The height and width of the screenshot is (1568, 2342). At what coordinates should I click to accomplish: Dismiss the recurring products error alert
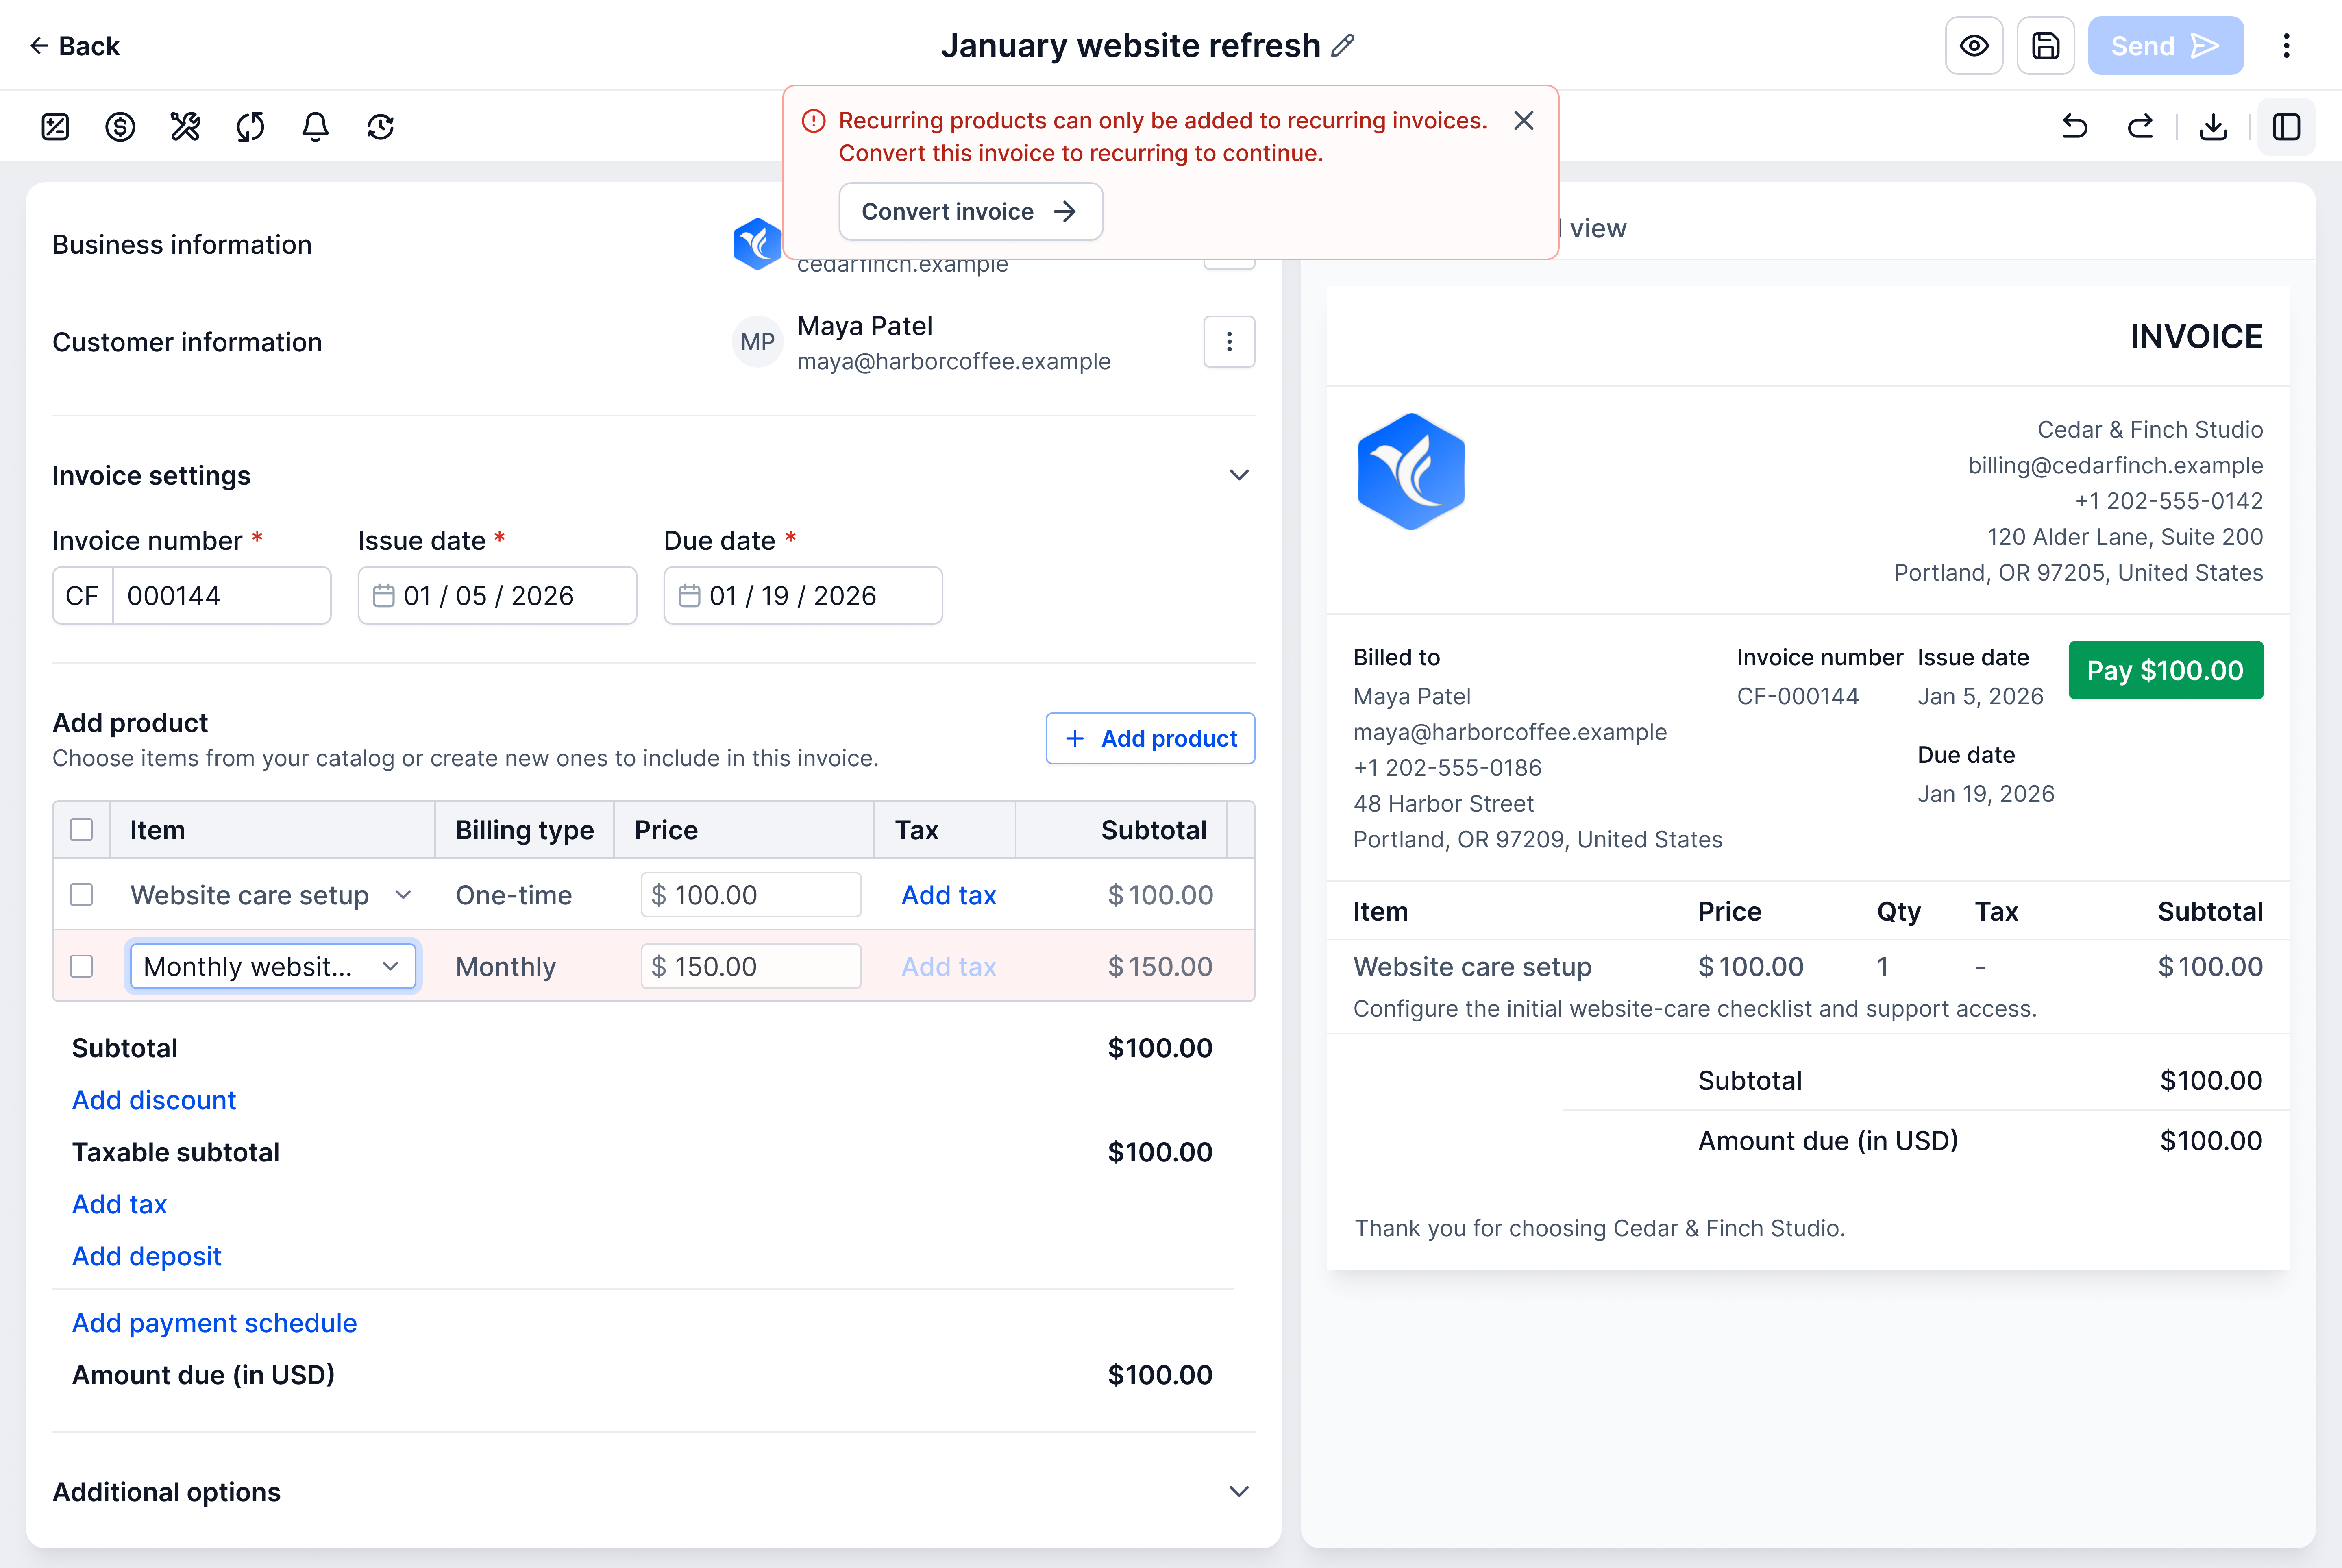point(1523,121)
